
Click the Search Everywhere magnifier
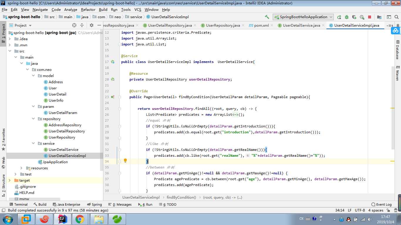click(397, 17)
